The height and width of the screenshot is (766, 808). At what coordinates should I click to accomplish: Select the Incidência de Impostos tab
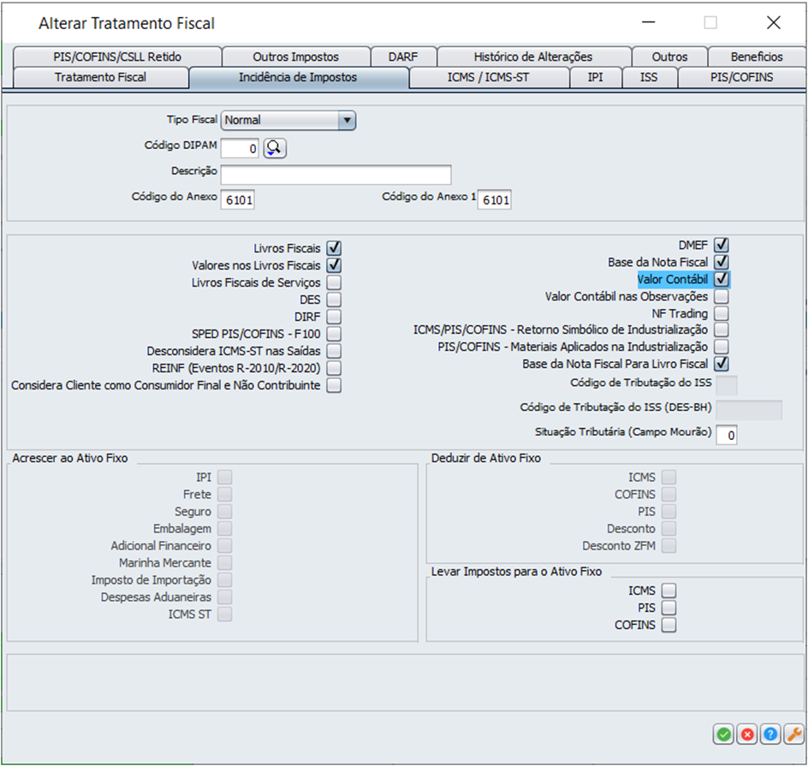pyautogui.click(x=298, y=77)
